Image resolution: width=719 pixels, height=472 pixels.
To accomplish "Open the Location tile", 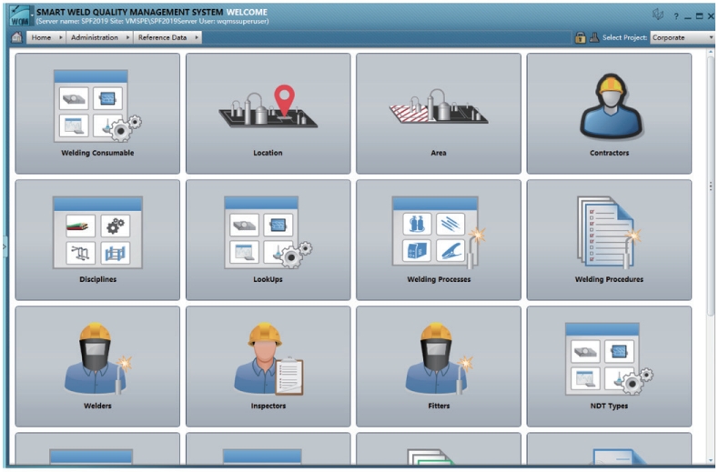I will (268, 113).
